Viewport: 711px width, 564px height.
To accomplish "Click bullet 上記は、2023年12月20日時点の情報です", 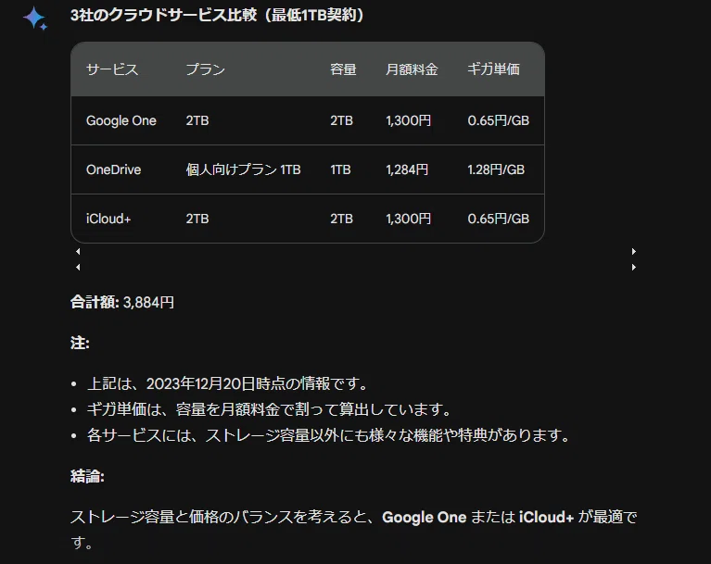I will pyautogui.click(x=227, y=383).
